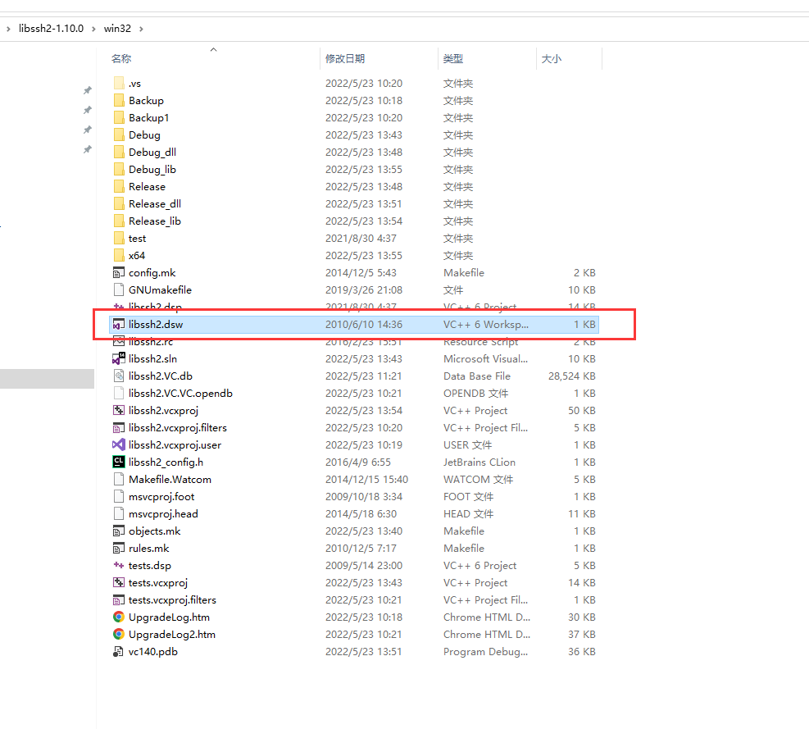Unpin the second pinned sidebar item

pyautogui.click(x=88, y=110)
